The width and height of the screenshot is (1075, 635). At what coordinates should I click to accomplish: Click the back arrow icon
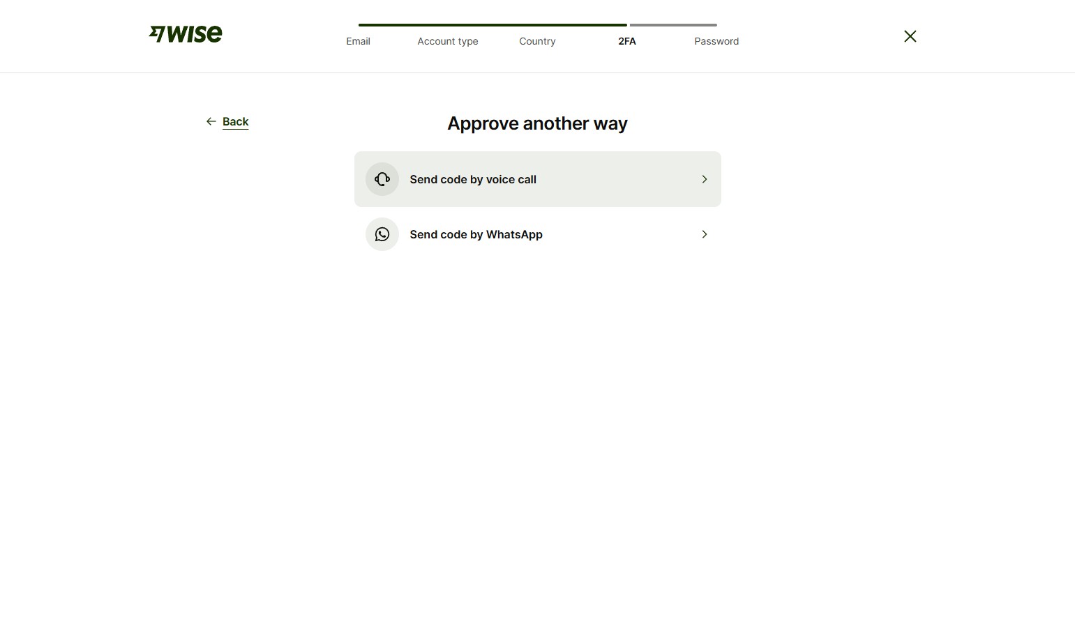coord(211,121)
